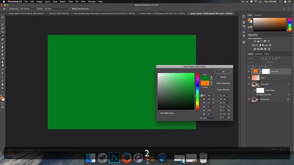Open the Color panel options menu
Image resolution: width=294 pixels, height=165 pixels.
click(292, 15)
